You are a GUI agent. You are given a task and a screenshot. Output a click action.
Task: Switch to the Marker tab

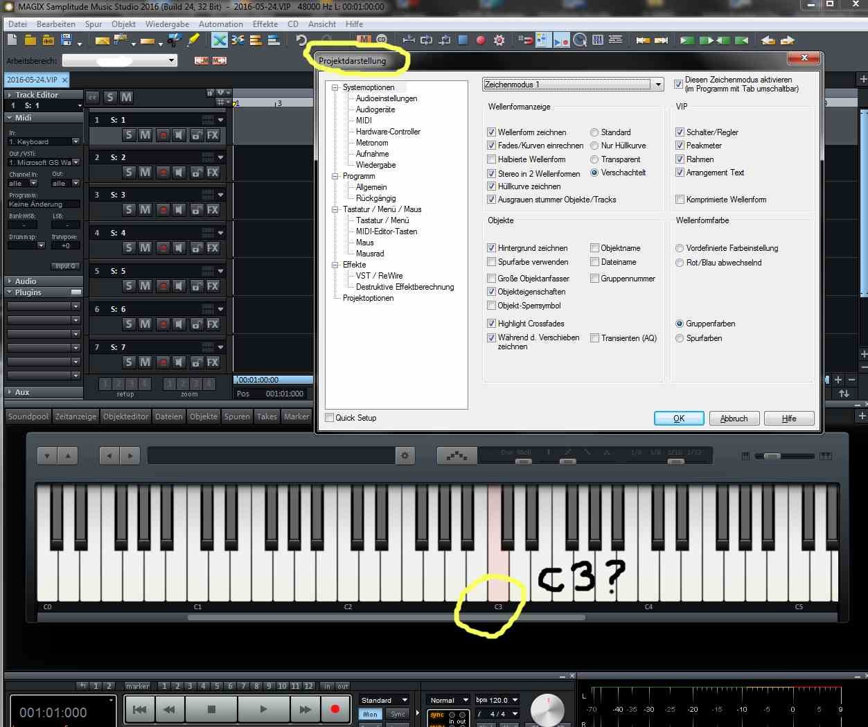(296, 417)
